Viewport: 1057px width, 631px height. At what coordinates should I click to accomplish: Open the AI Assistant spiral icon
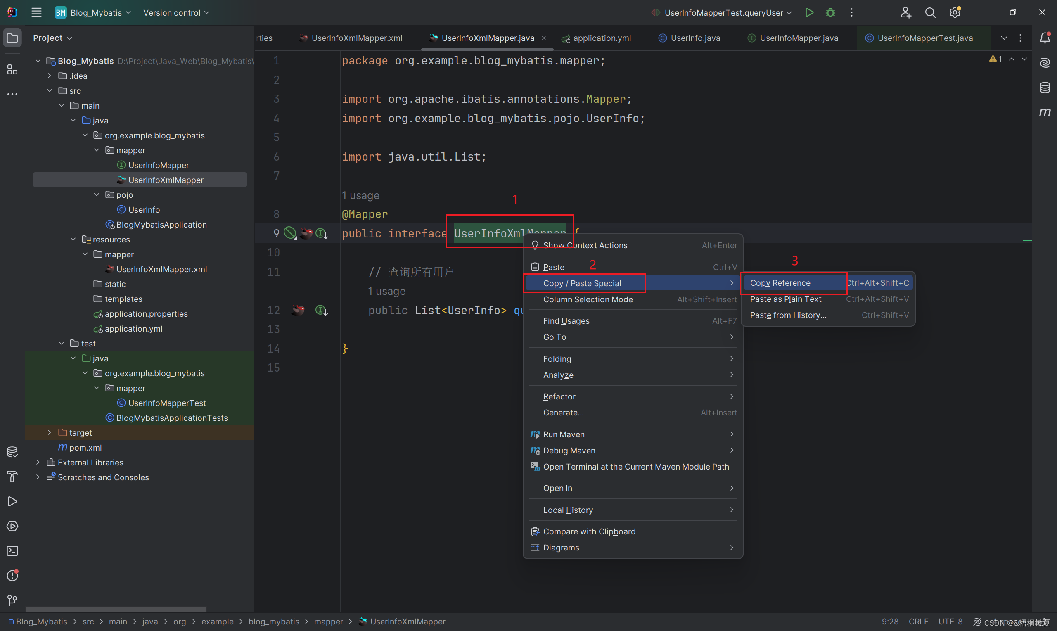pos(1045,63)
